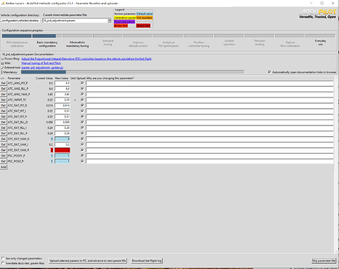The image size is (339, 269).
Task: Click the New Value column header
Action: [x=62, y=78]
